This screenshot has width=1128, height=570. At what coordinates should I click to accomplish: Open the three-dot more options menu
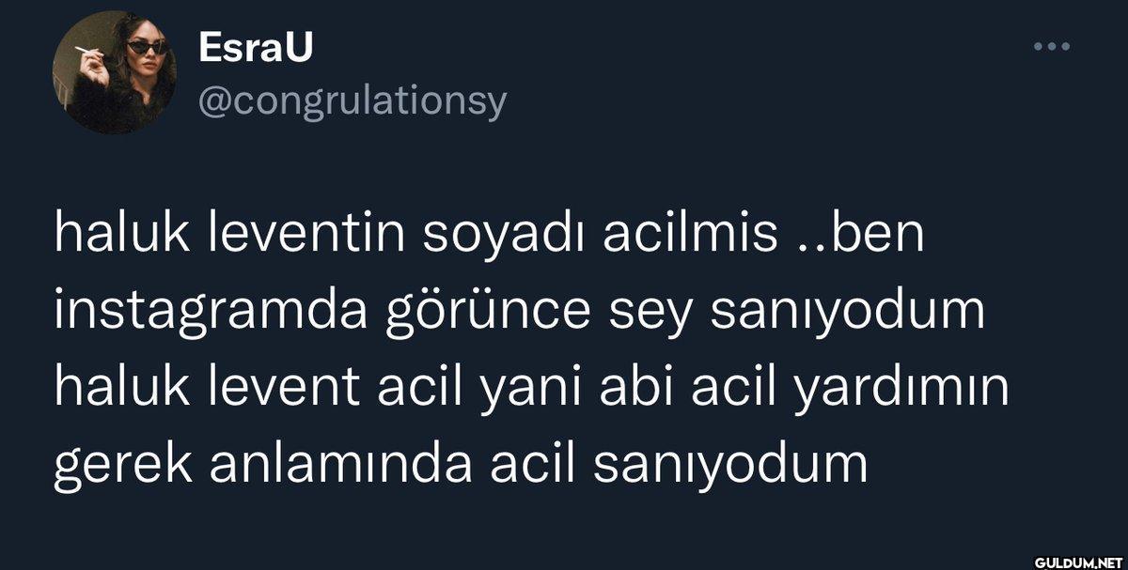click(x=1051, y=46)
